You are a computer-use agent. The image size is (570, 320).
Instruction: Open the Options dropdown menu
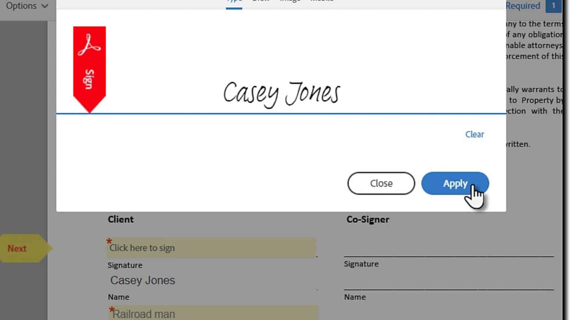pos(22,6)
